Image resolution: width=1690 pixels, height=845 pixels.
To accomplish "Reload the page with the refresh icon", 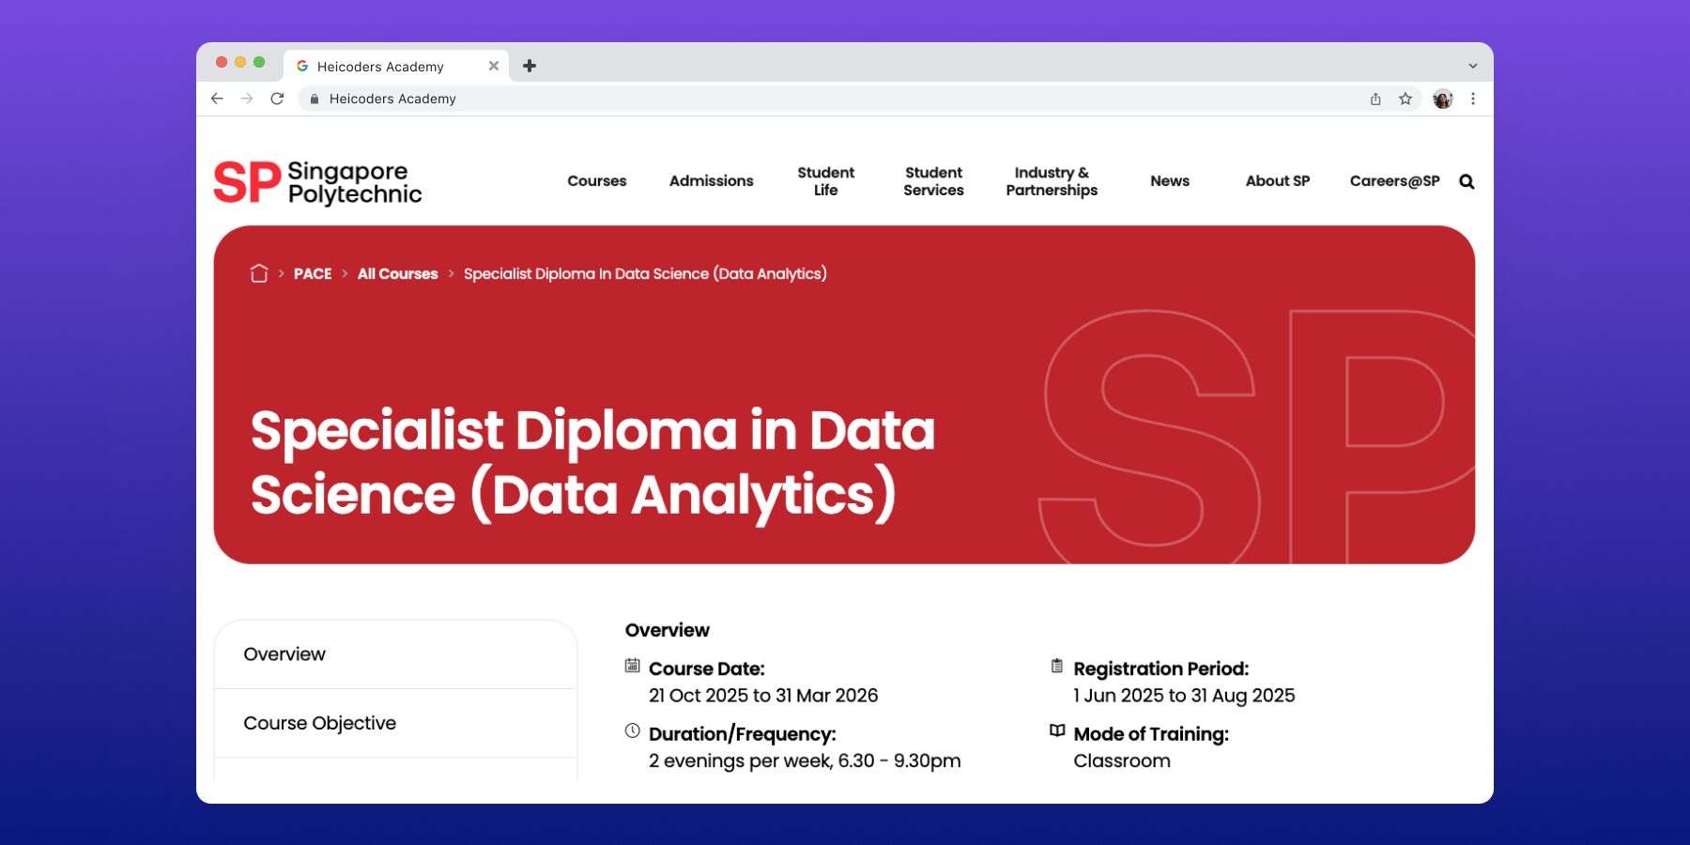I will click(x=278, y=99).
